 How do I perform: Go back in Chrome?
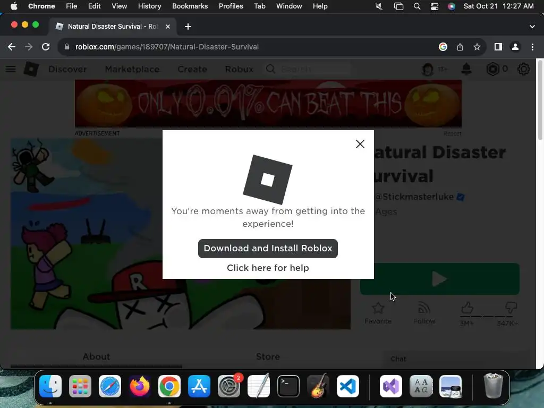tap(12, 47)
